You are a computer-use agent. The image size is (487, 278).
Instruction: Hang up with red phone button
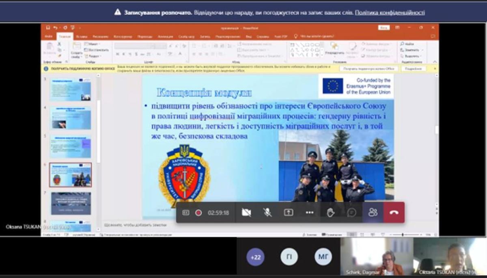coord(394,213)
